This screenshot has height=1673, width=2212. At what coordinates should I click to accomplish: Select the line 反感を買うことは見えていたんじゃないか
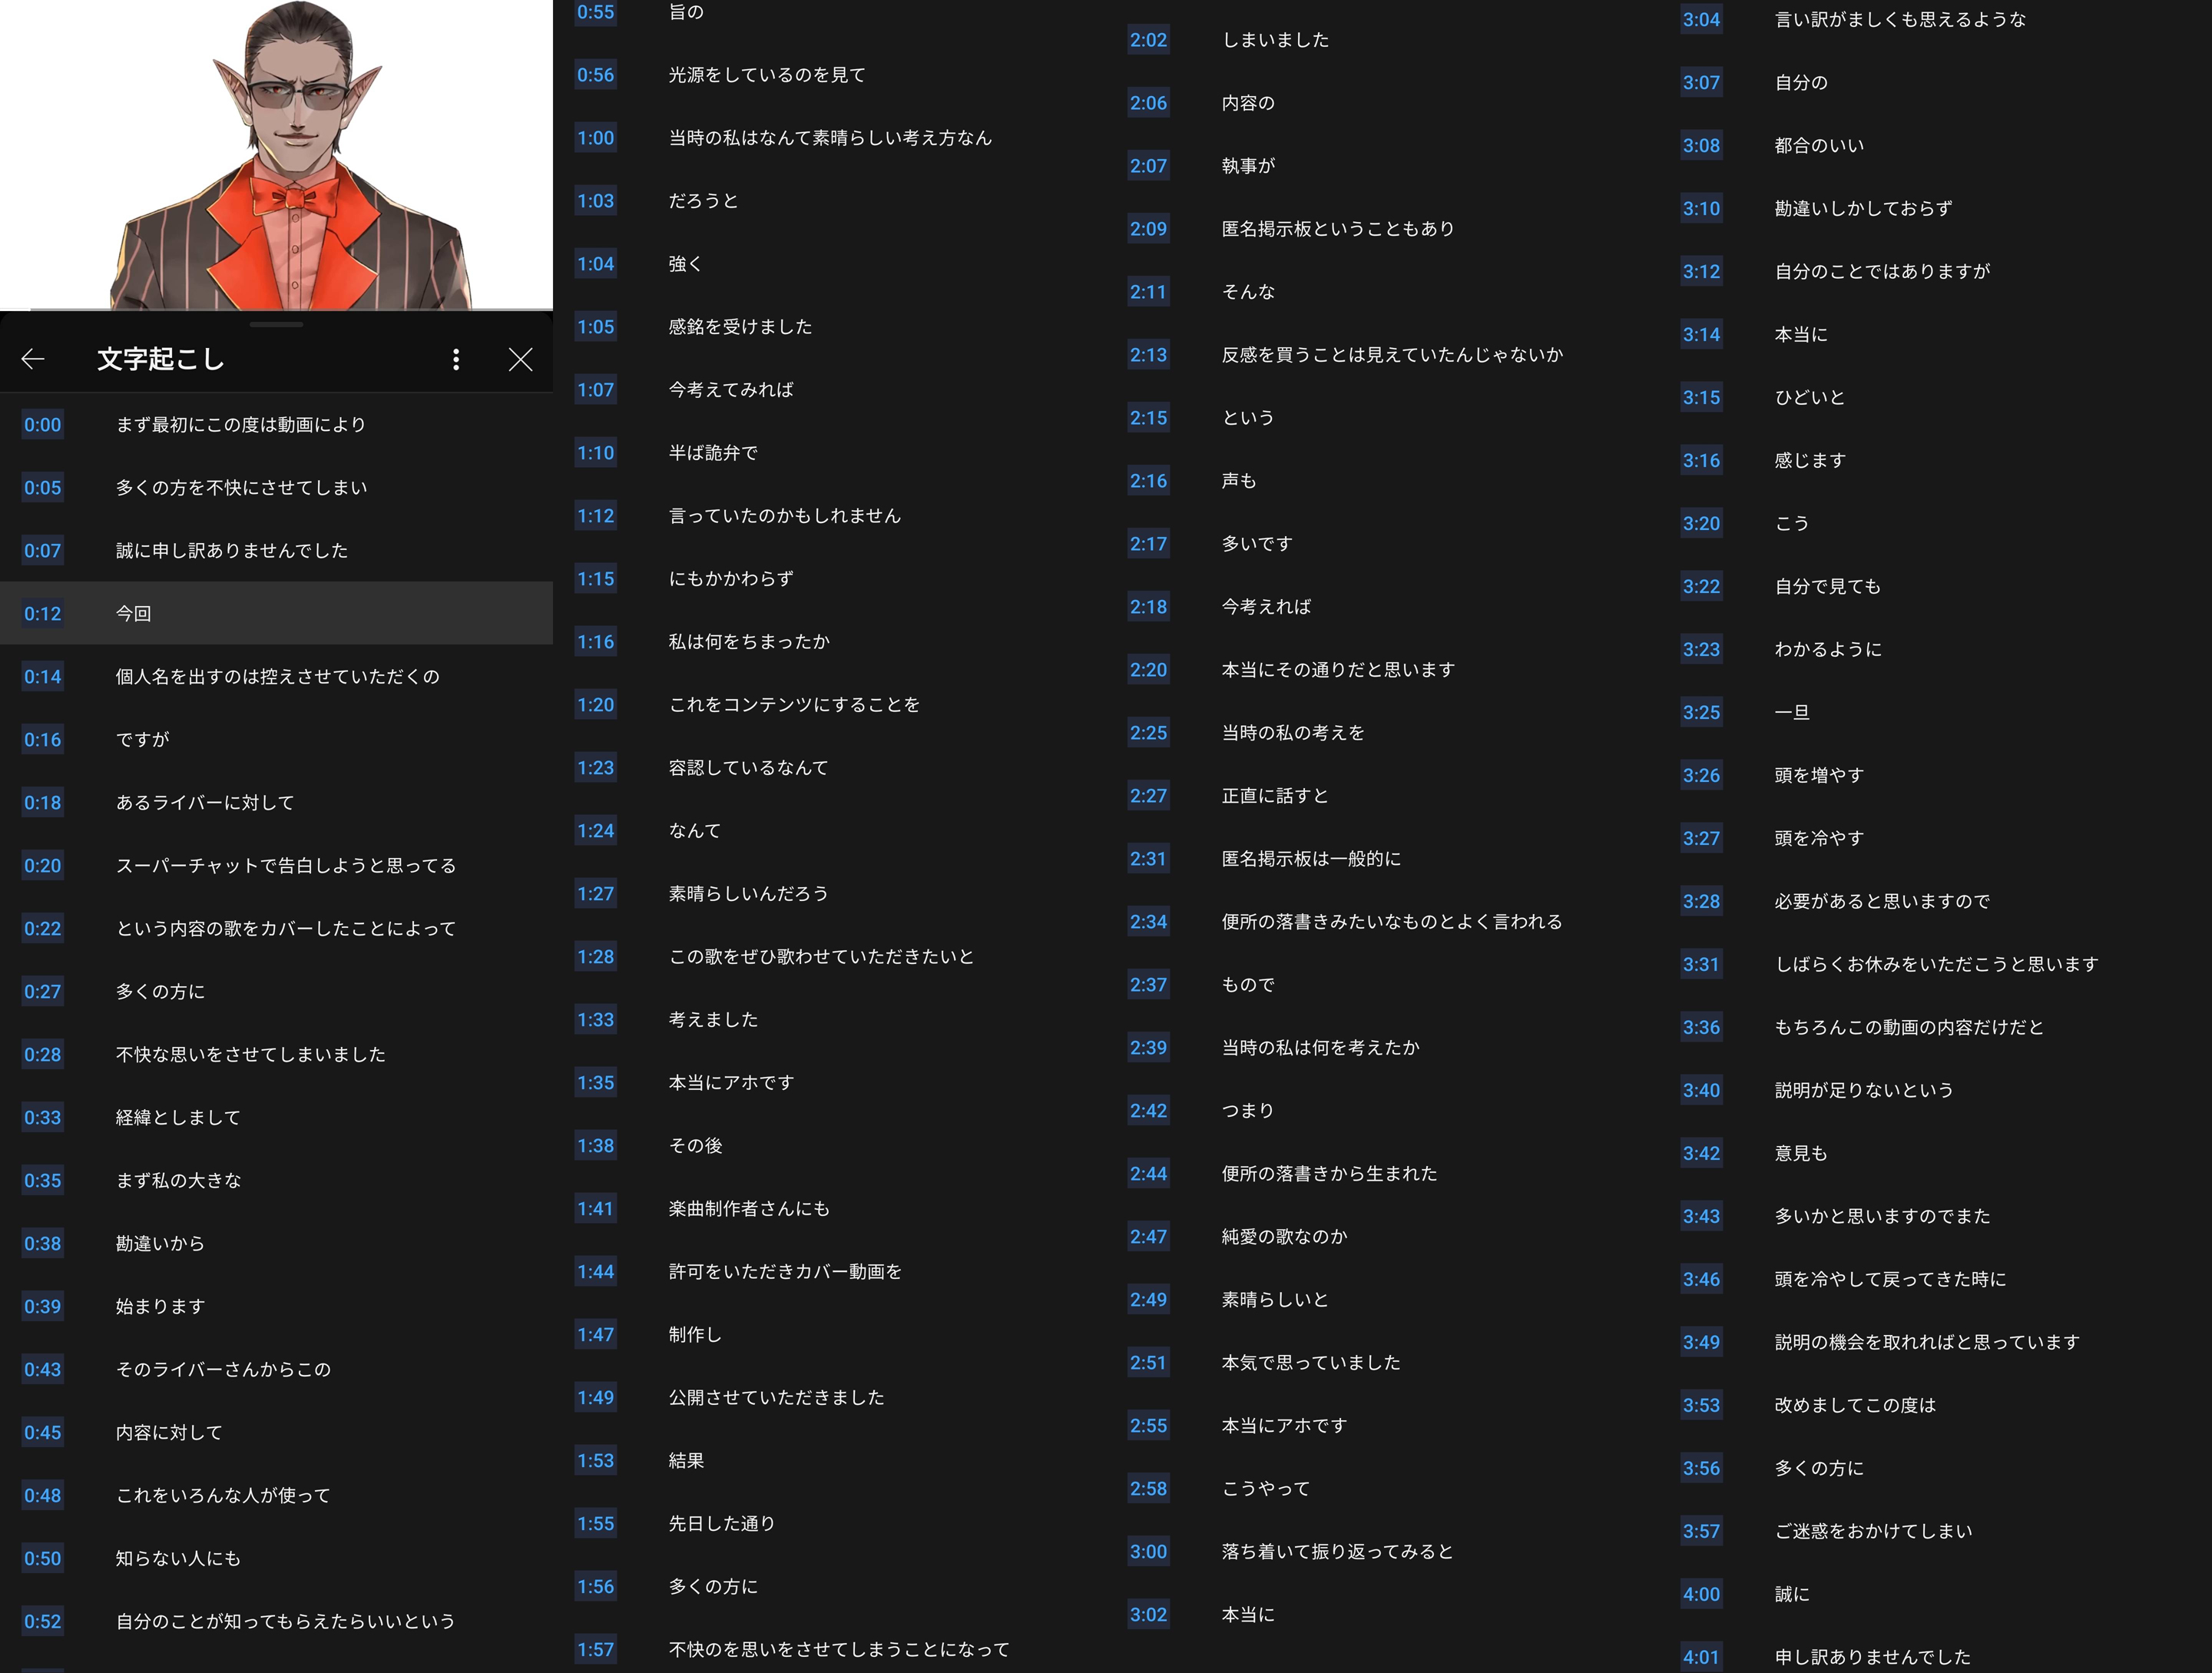(x=1392, y=355)
